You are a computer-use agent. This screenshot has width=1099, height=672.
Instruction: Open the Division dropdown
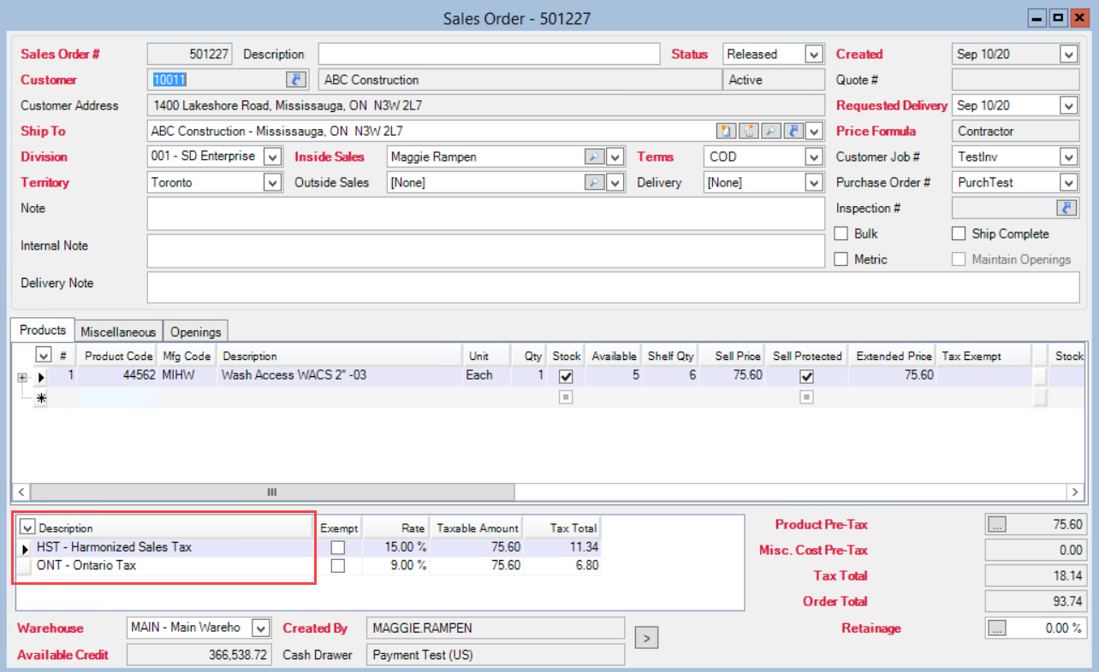click(272, 157)
